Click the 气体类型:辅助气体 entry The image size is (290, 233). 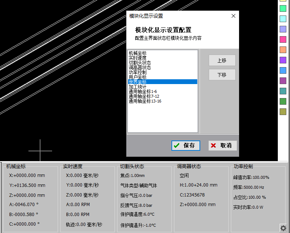click(139, 185)
